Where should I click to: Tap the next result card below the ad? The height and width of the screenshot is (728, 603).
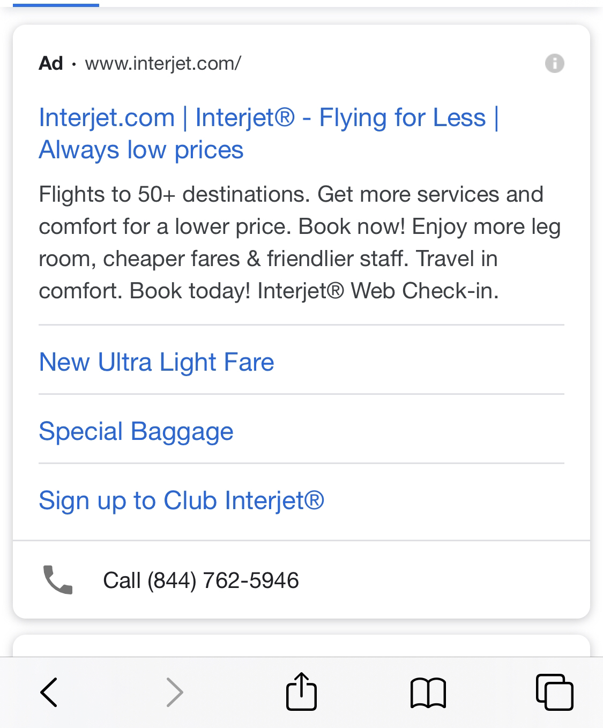coord(301,645)
